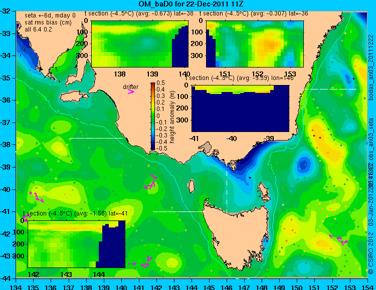Click main map longitude axis label 146

(x=227, y=287)
